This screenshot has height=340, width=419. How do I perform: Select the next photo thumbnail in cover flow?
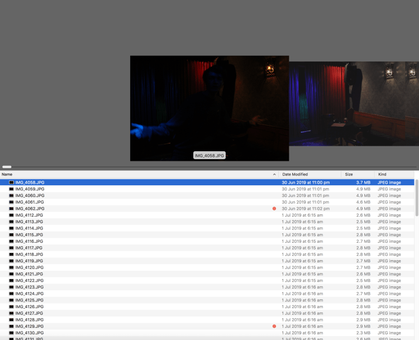[352, 103]
